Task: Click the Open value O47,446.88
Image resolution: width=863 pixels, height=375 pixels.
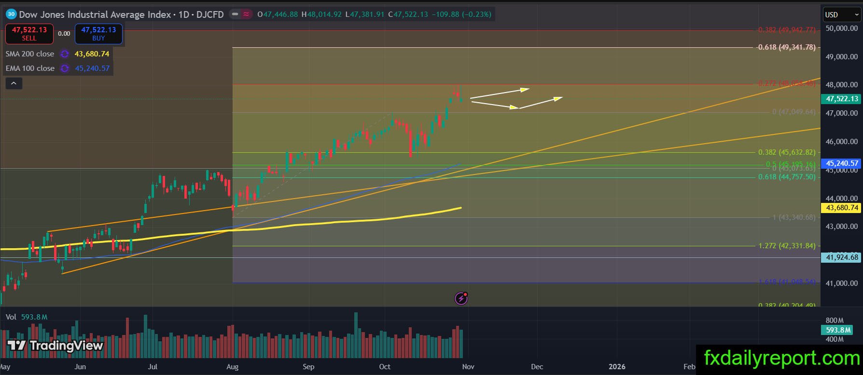Action: point(278,14)
